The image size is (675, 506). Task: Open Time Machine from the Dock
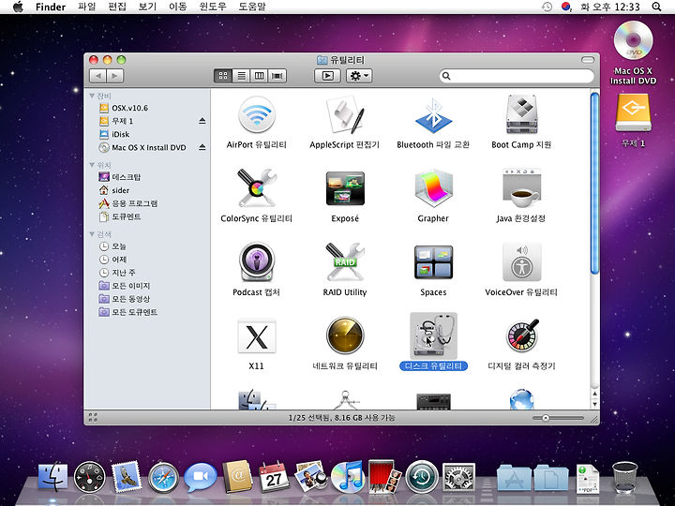422,477
